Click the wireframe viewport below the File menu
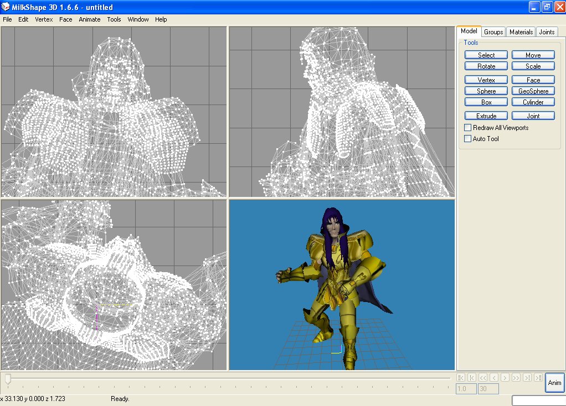 114,111
